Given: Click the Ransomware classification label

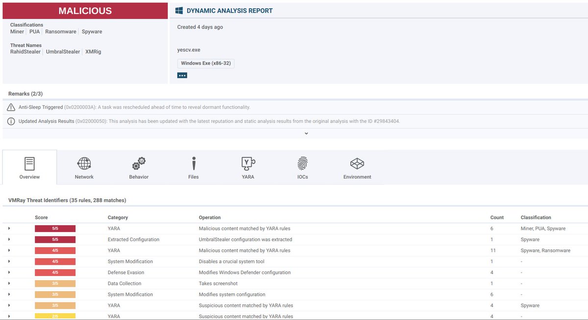Looking at the screenshot, I should pyautogui.click(x=61, y=31).
